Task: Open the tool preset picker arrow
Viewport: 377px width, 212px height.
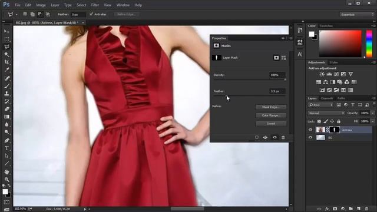Action: point(16,15)
